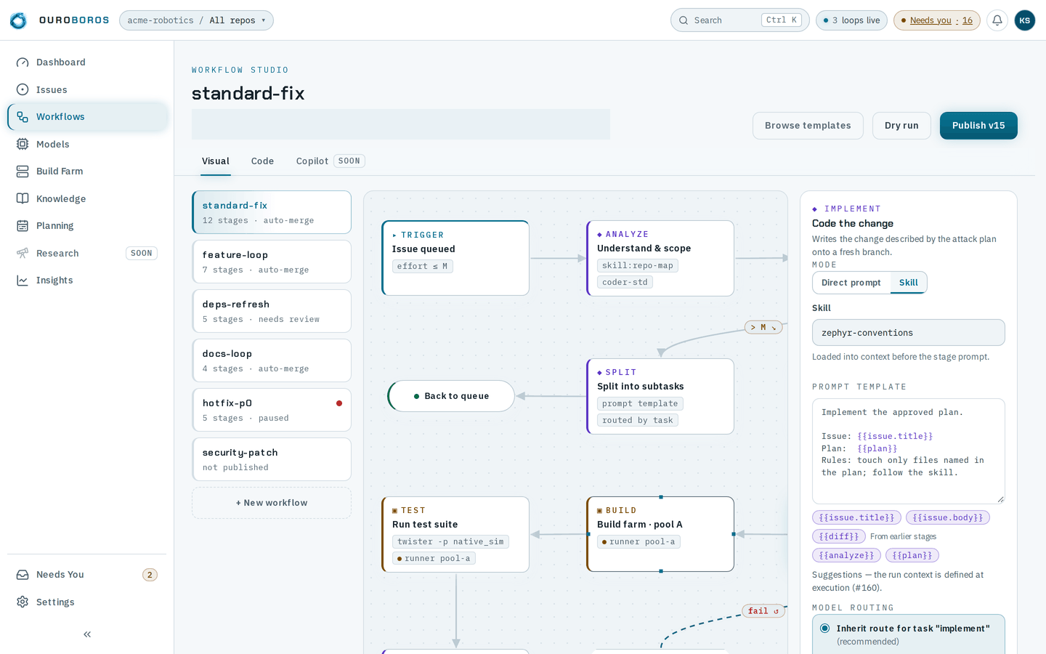Open Settings via the gear icon
The width and height of the screenshot is (1046, 654).
(x=23, y=602)
